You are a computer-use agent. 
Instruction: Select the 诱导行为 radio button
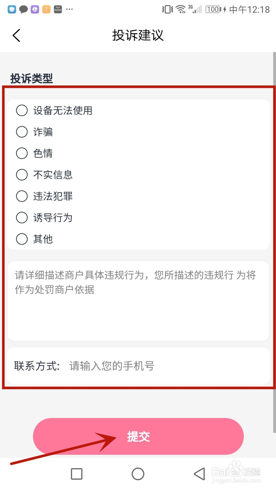pyautogui.click(x=22, y=218)
